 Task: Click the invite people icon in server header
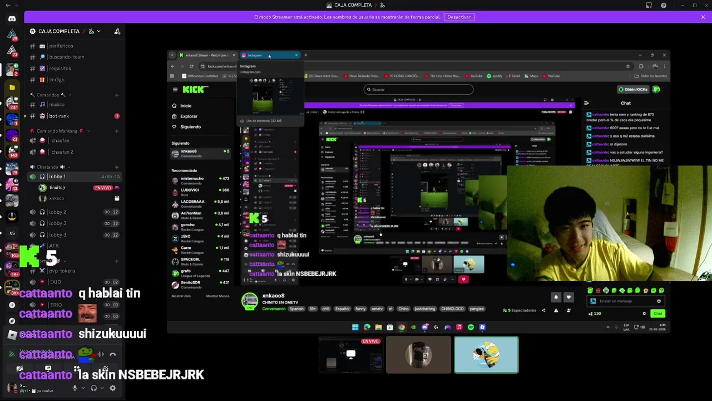tap(117, 31)
